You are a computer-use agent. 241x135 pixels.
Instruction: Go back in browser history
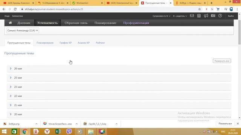[x=4, y=9]
